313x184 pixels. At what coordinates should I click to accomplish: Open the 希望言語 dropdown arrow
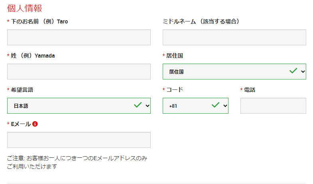click(147, 106)
